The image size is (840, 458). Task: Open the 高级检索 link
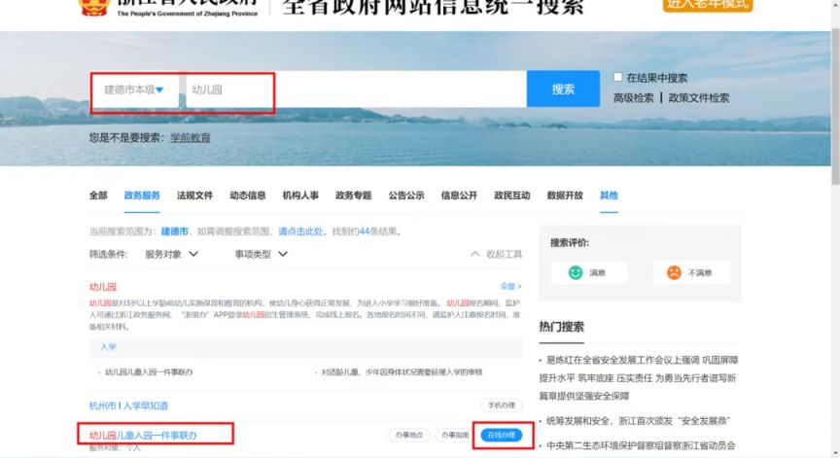click(633, 98)
